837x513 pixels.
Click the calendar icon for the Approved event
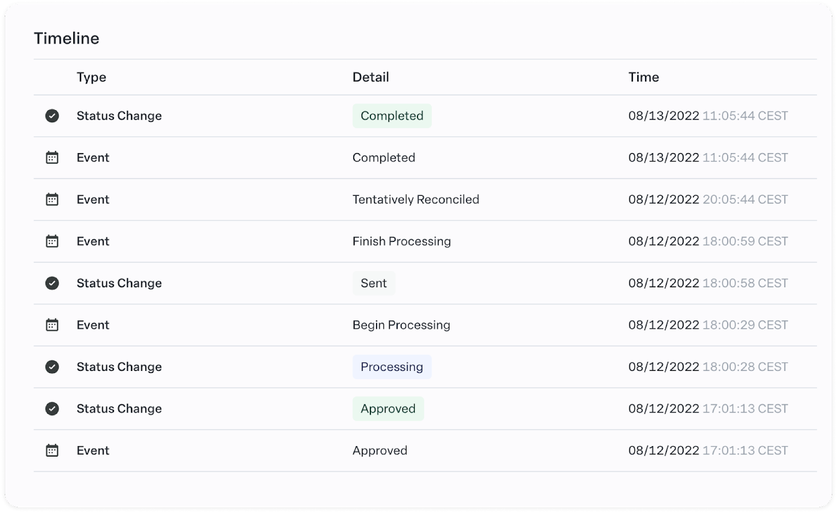coord(52,450)
